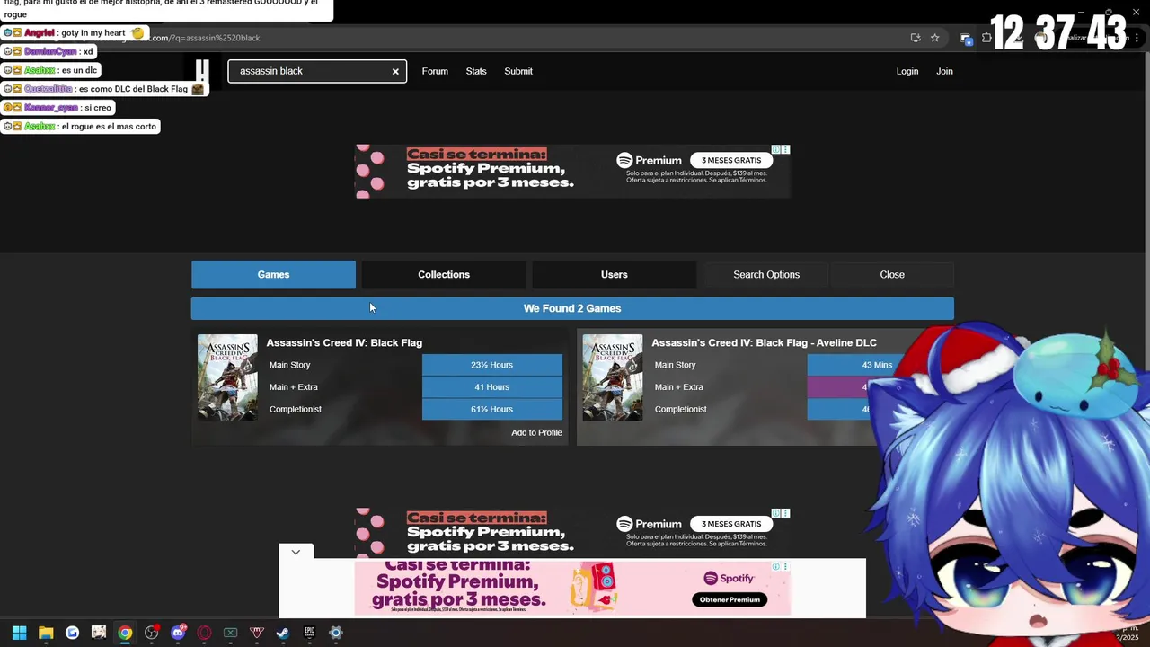Click the install app icon in address bar

[916, 38]
